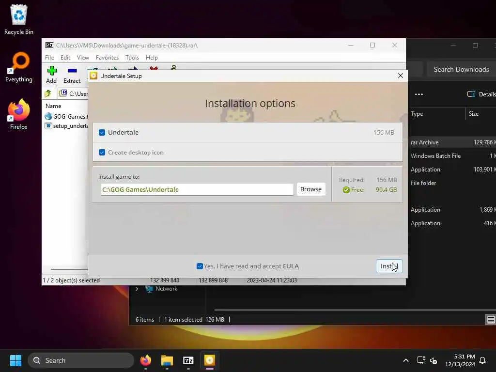The image size is (496, 372).
Task: Select the Application row sized 103,901 KB
Action: tap(452, 170)
